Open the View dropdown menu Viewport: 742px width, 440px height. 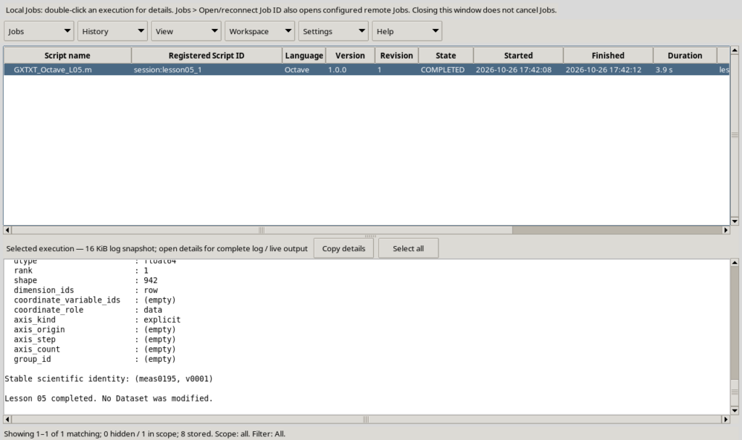click(x=186, y=31)
